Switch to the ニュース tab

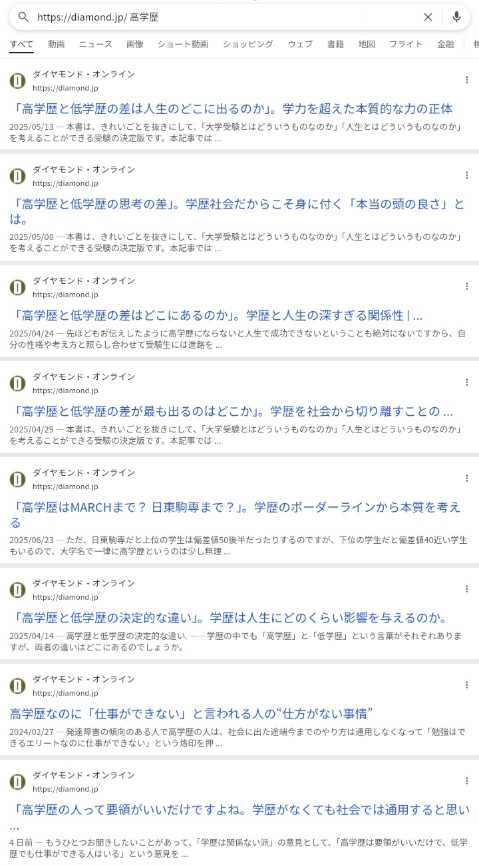coord(96,44)
